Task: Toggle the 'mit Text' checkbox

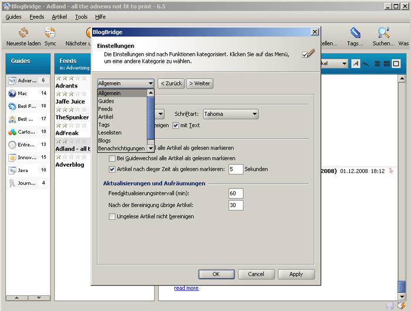Action: point(176,126)
